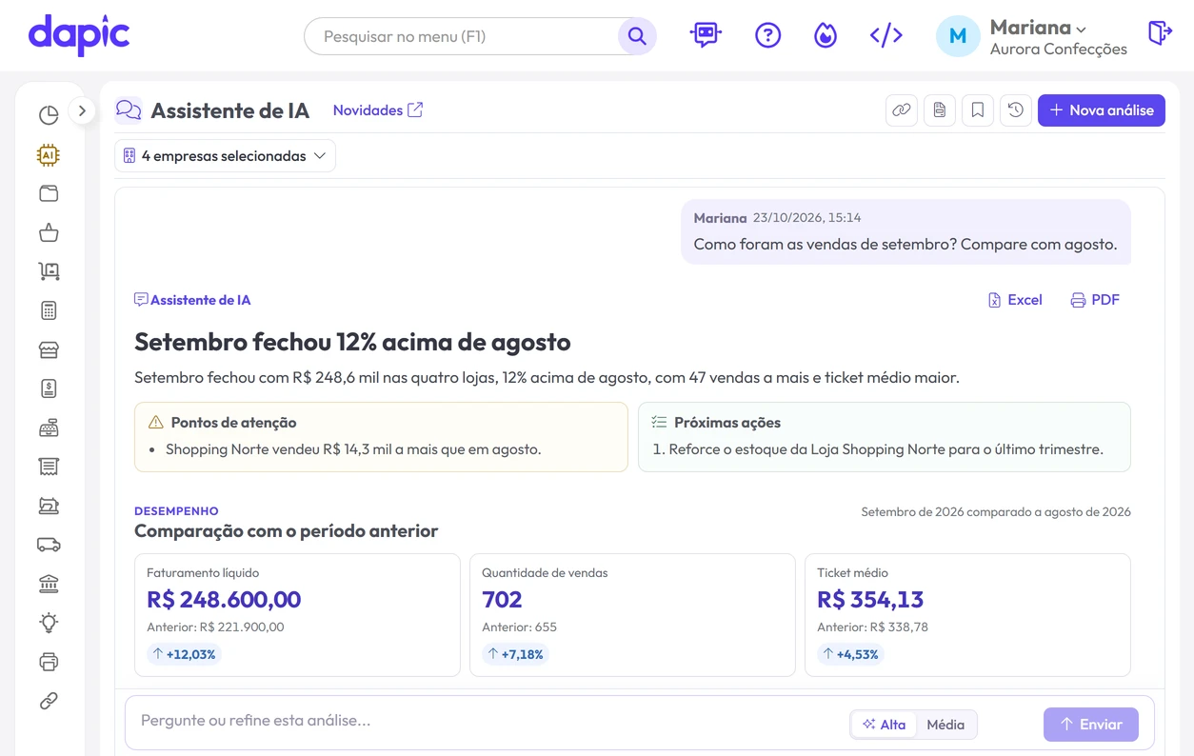Click Nova análise button

point(1102,110)
